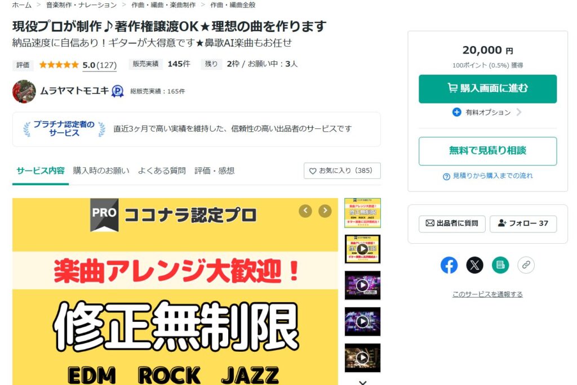This screenshot has width=577, height=385.
Task: Copy the service link via chain icon
Action: click(x=526, y=265)
